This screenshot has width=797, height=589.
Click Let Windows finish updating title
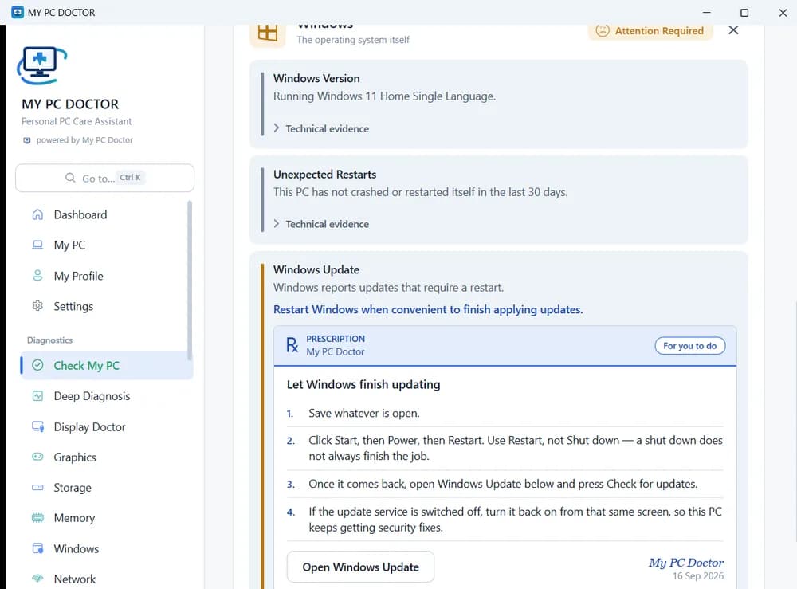(x=363, y=385)
